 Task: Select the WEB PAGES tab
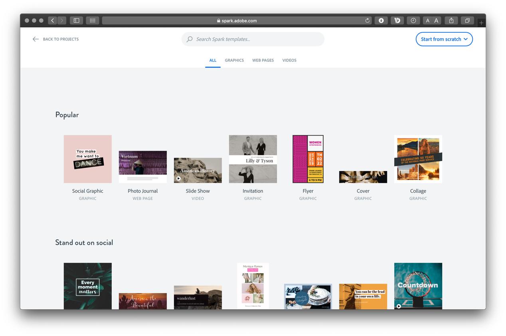[263, 60]
